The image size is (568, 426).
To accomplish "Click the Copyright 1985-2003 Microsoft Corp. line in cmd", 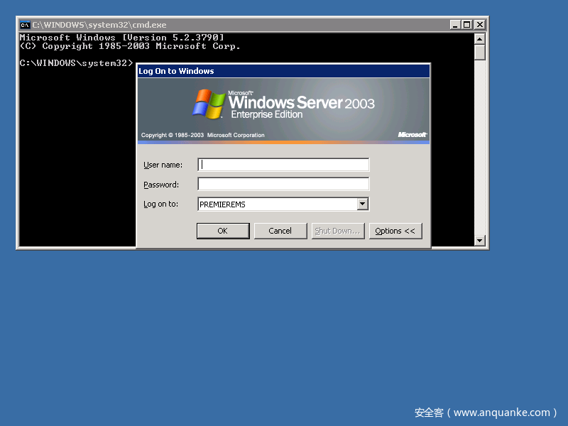I will click(x=130, y=46).
